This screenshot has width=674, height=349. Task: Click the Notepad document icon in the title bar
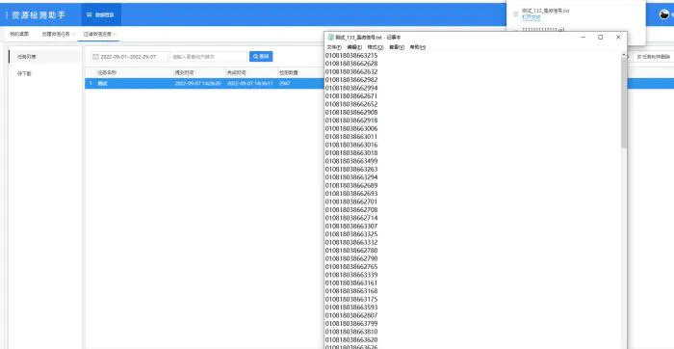point(331,38)
